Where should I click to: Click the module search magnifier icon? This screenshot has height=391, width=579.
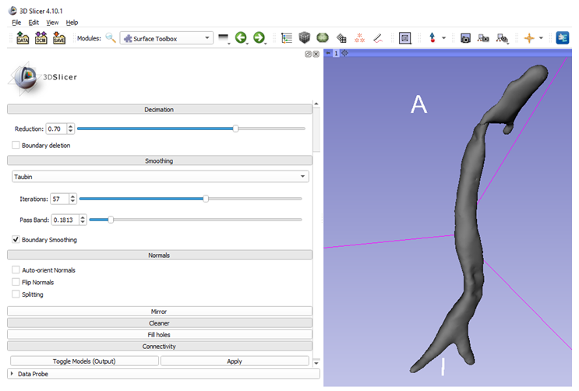coord(111,37)
